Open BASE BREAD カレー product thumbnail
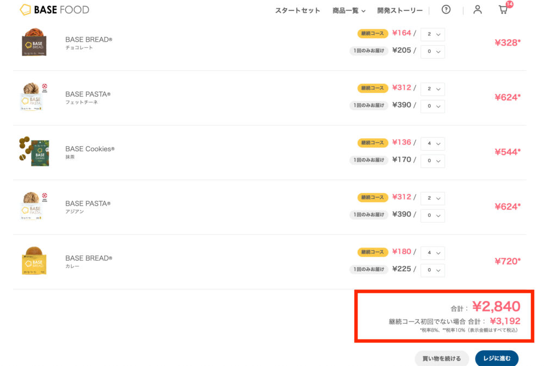 point(34,260)
